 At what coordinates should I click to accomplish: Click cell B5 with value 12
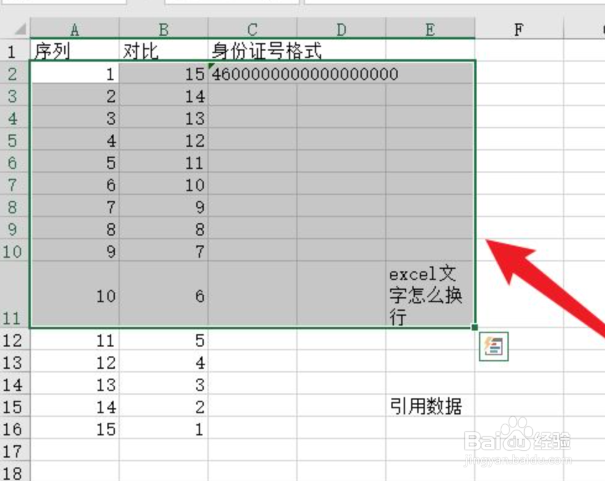pyautogui.click(x=164, y=140)
